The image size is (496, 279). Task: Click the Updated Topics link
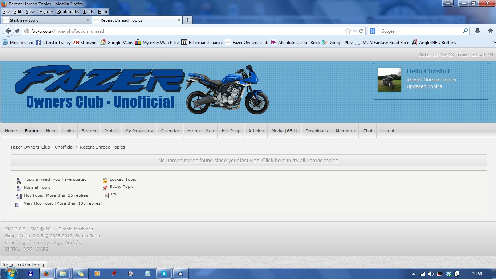(x=424, y=86)
